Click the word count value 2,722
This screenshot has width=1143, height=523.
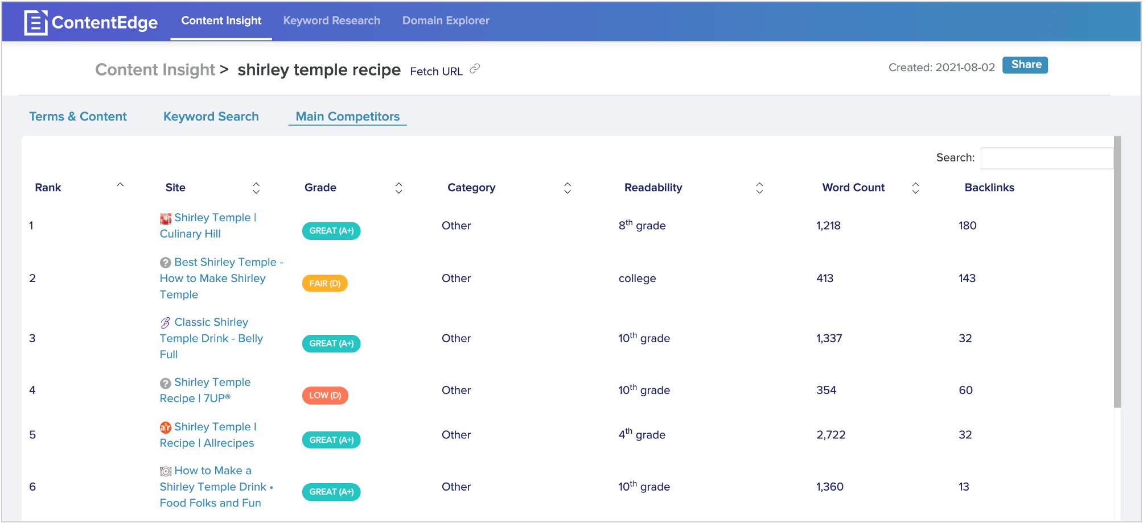point(831,435)
